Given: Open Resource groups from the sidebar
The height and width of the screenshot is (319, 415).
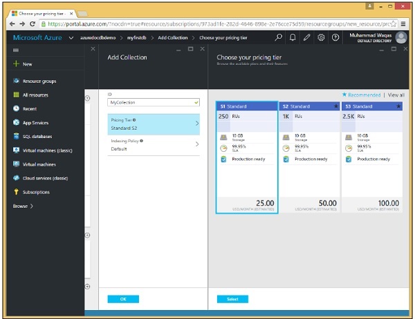Looking at the screenshot, I should pyautogui.click(x=39, y=81).
